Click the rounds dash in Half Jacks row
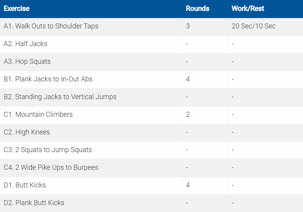The width and height of the screenshot is (303, 212). tap(187, 44)
